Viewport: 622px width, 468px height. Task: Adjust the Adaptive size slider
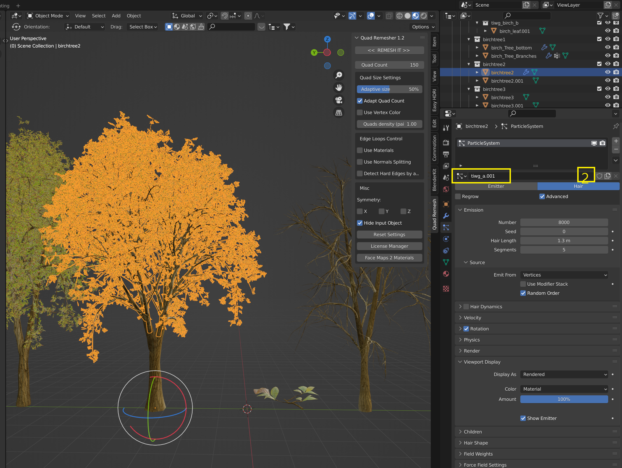389,89
